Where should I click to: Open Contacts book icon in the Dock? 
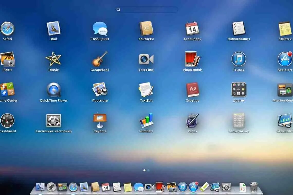pos(95,187)
